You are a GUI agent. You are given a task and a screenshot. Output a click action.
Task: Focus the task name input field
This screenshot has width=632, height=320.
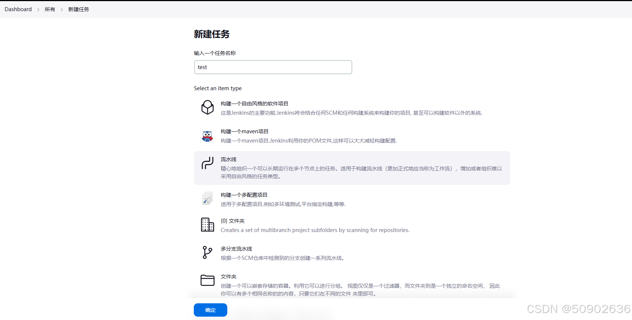click(273, 67)
